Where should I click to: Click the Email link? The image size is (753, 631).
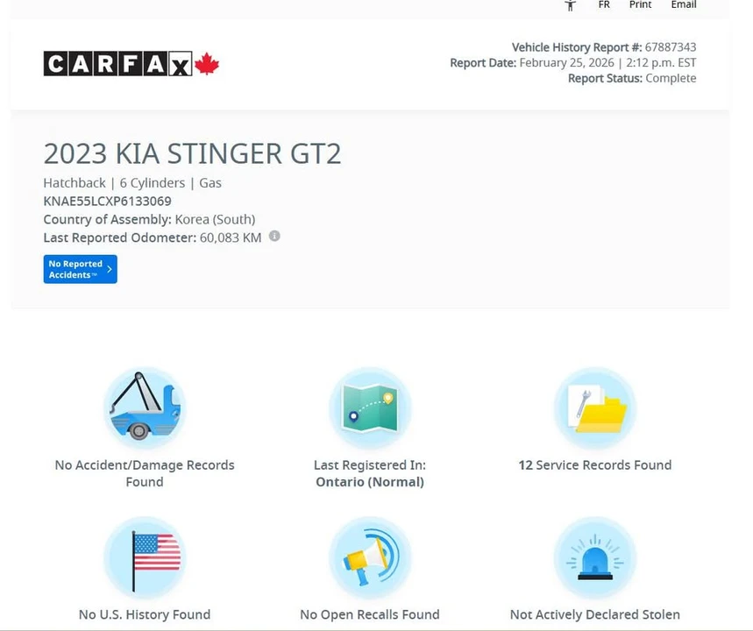click(684, 4)
